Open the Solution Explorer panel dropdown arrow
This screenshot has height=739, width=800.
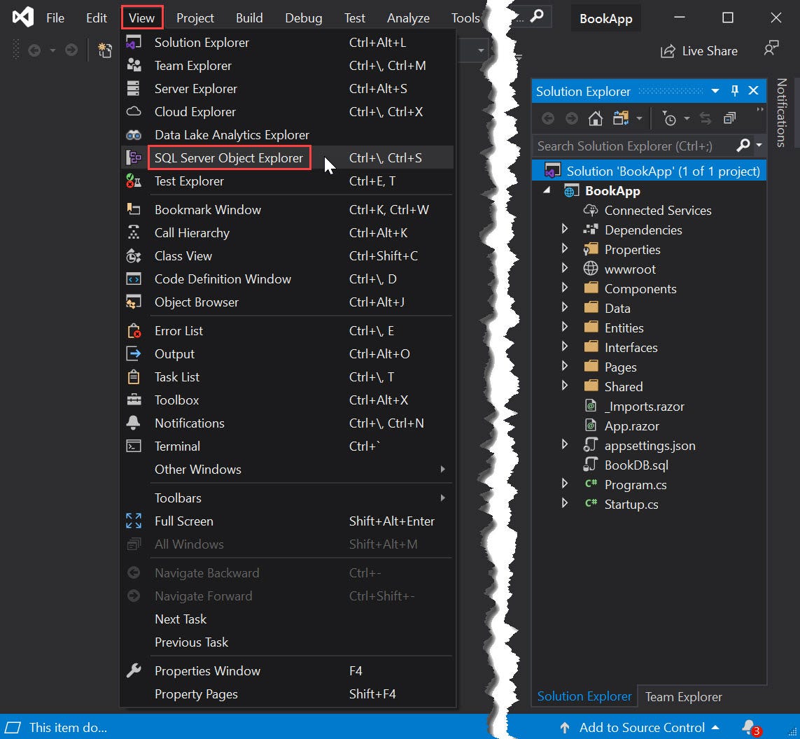(x=715, y=90)
